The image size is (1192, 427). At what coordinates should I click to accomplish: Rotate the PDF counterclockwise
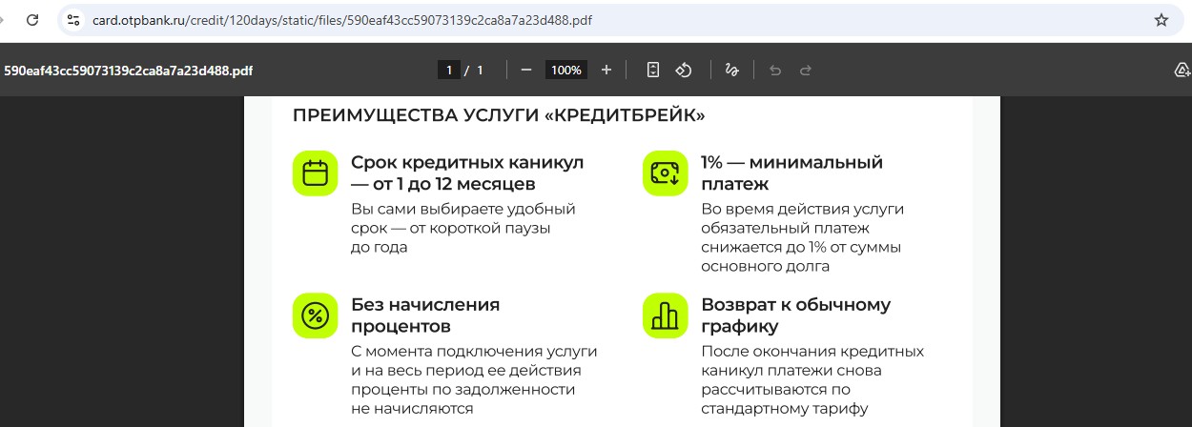point(684,71)
